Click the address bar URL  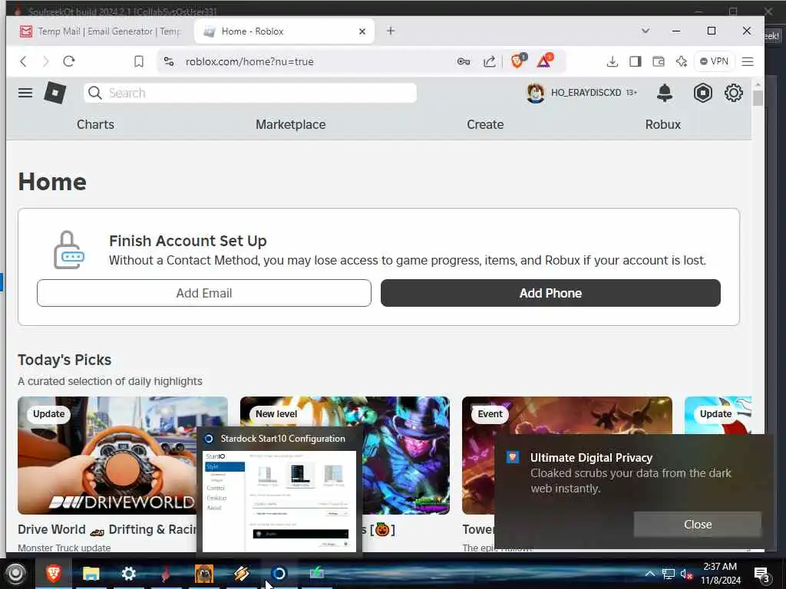[x=249, y=61]
